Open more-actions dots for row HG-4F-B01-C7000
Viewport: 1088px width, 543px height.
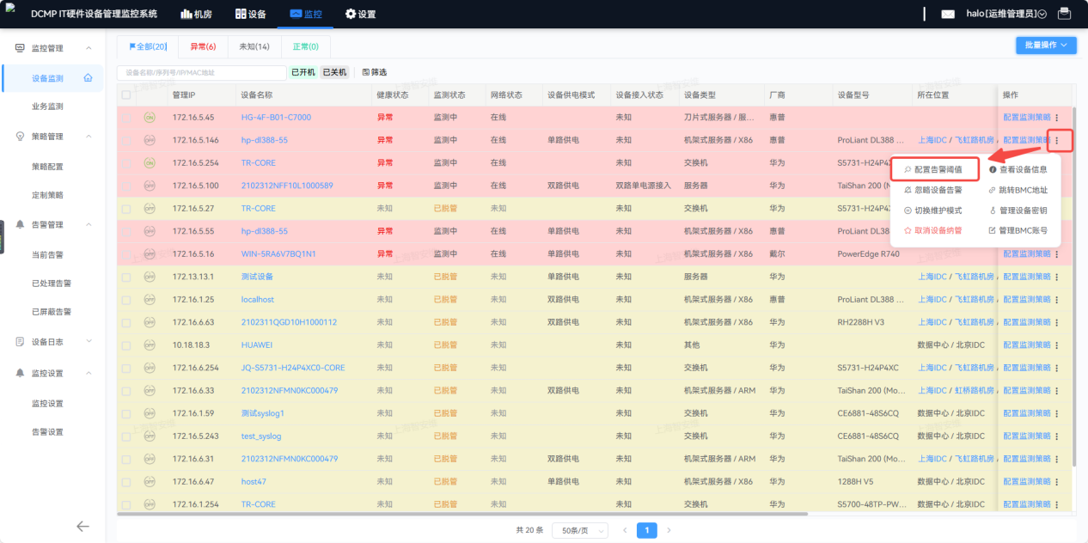tap(1057, 118)
